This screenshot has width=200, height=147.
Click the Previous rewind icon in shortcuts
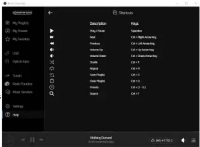point(52,44)
